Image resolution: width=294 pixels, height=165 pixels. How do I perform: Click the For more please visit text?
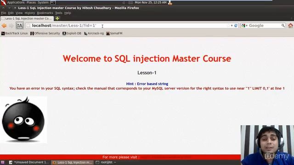coord(121,157)
